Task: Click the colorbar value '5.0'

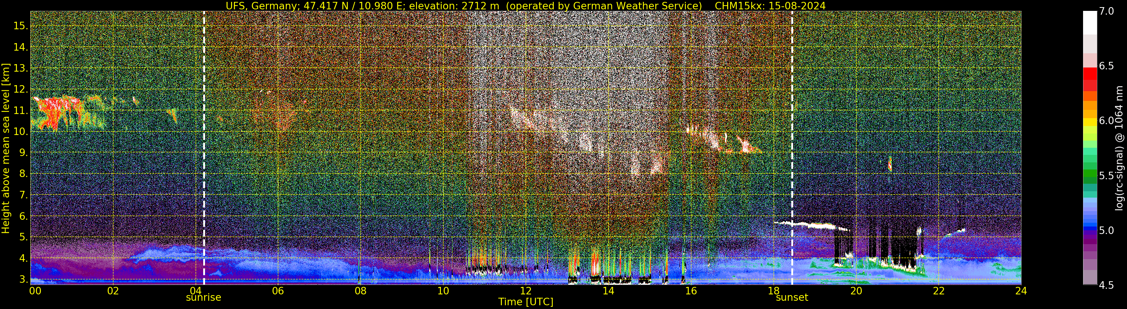Action: (1106, 230)
